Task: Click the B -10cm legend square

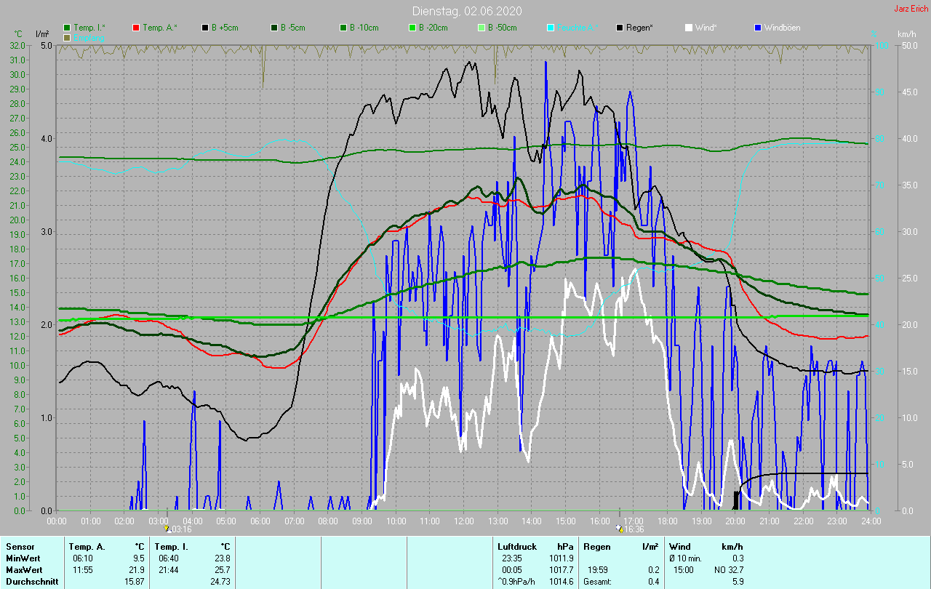Action: [x=344, y=28]
